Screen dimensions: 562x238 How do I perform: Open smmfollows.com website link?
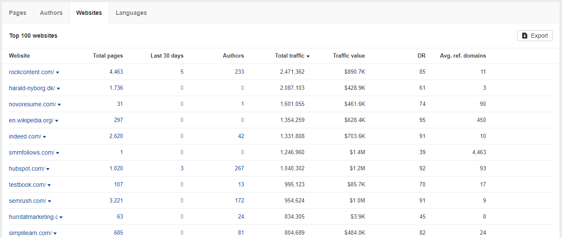click(x=31, y=152)
